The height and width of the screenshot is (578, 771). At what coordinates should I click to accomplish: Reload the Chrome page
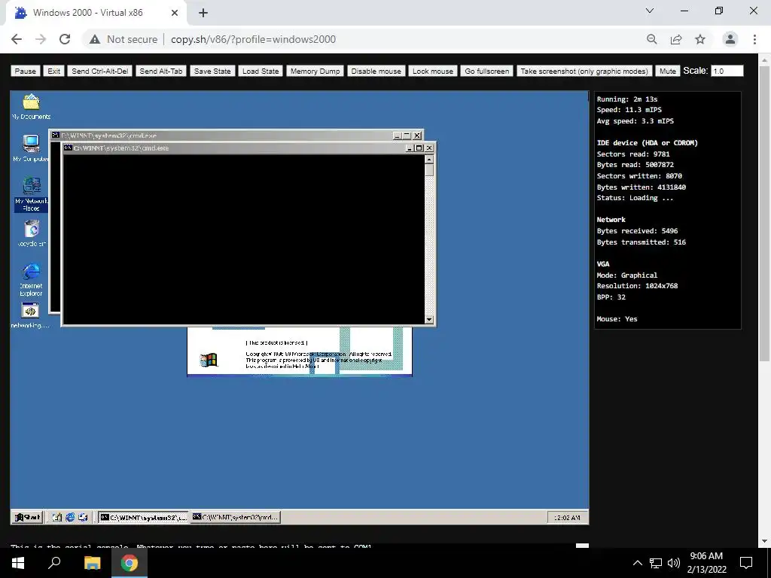pos(65,39)
